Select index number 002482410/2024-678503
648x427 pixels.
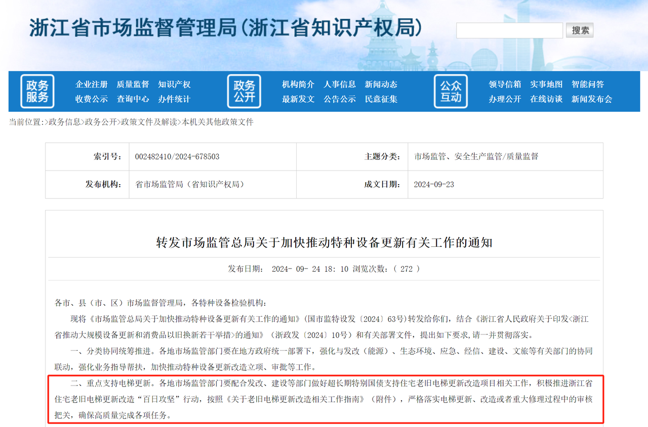177,157
